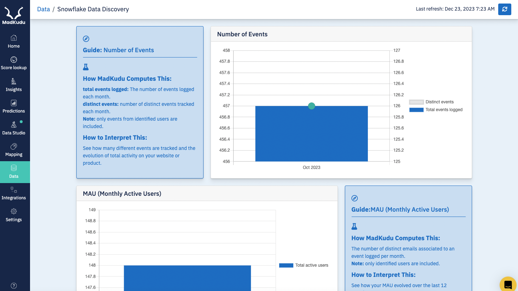This screenshot has height=291, width=518.
Task: Click the '149' MAU axis value
Action: [92, 210]
